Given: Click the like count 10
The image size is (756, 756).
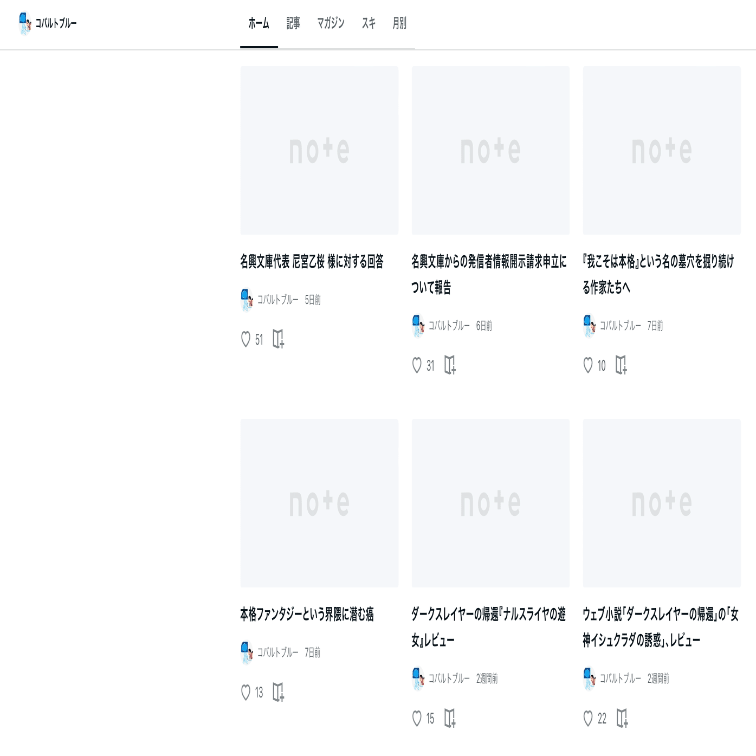Looking at the screenshot, I should point(602,366).
